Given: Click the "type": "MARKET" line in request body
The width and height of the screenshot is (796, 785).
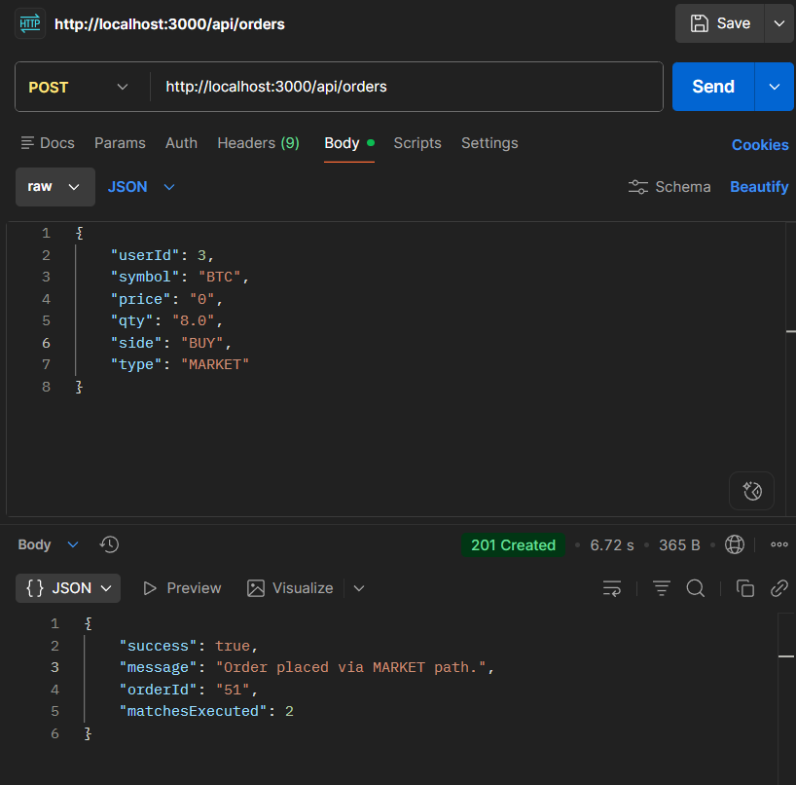Looking at the screenshot, I should [180, 365].
